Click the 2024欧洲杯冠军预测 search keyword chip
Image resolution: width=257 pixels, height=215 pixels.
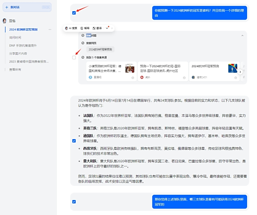100,49
